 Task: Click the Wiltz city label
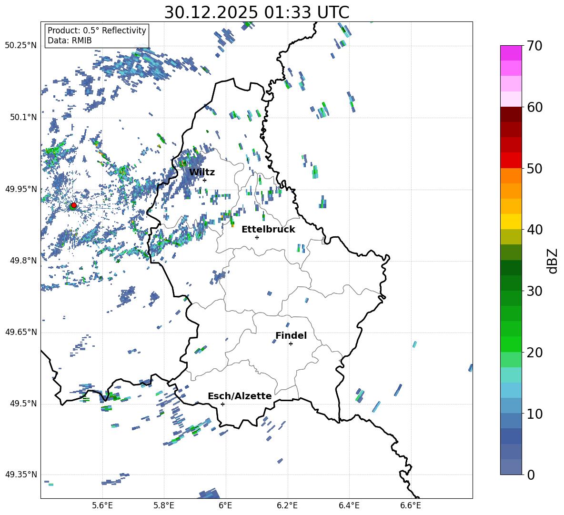(x=202, y=172)
